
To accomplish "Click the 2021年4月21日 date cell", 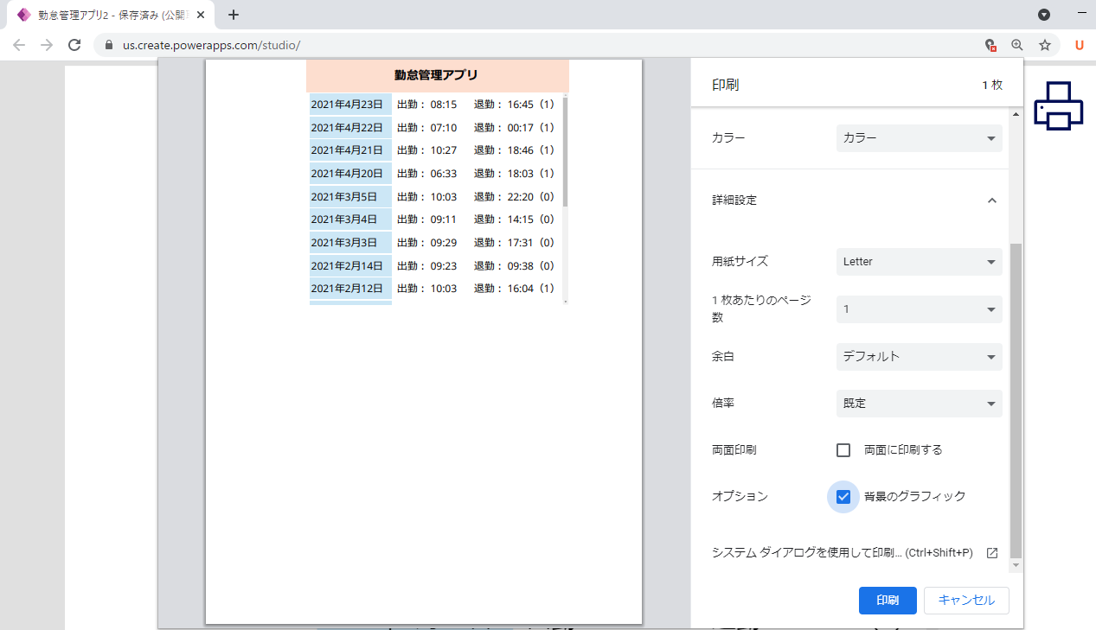I will 350,150.
